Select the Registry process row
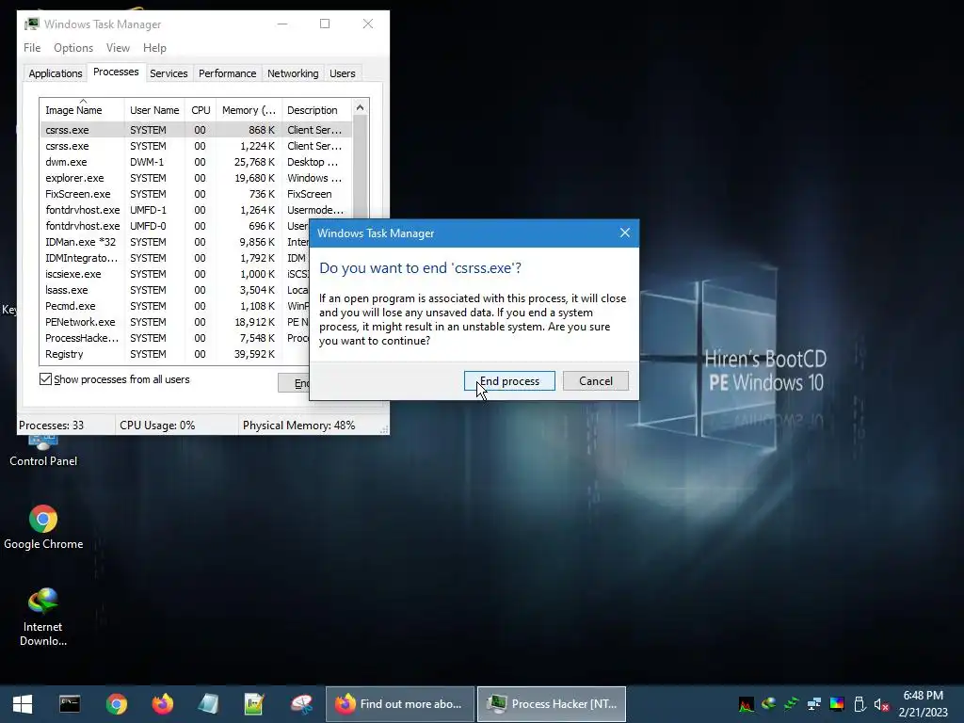Screen dimensions: 964x723 (174, 354)
